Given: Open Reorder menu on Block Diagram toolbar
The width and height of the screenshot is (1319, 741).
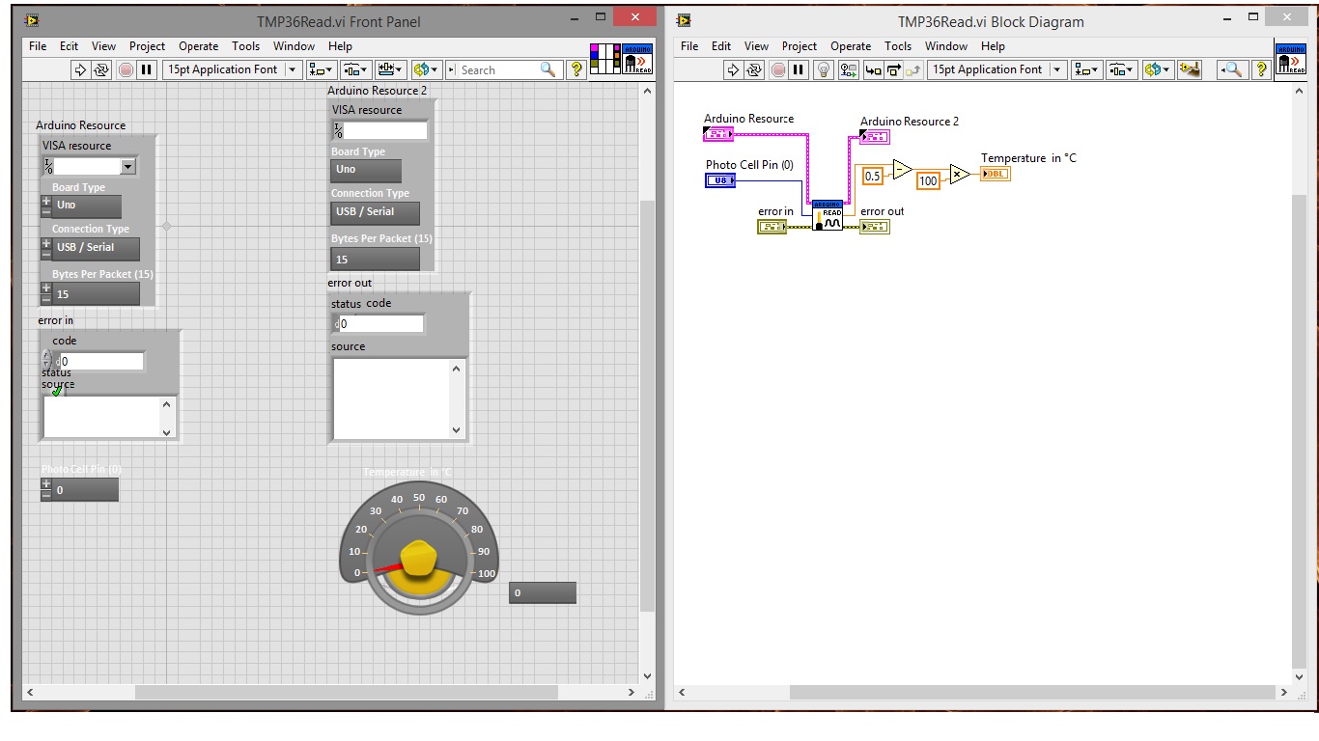Looking at the screenshot, I should click(x=1157, y=69).
